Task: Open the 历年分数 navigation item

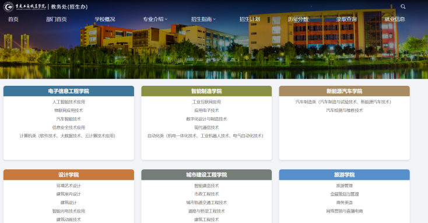Action: click(298, 19)
